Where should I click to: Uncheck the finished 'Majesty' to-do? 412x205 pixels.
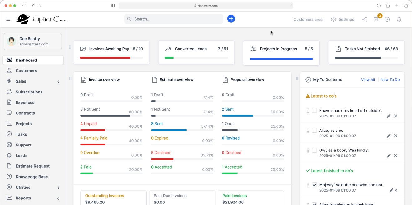tap(315, 185)
